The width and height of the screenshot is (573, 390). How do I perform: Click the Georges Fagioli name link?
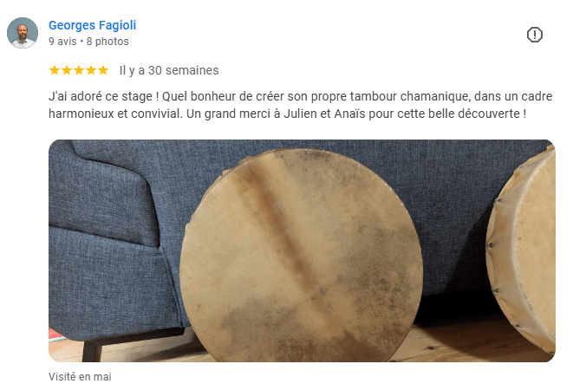(x=92, y=25)
